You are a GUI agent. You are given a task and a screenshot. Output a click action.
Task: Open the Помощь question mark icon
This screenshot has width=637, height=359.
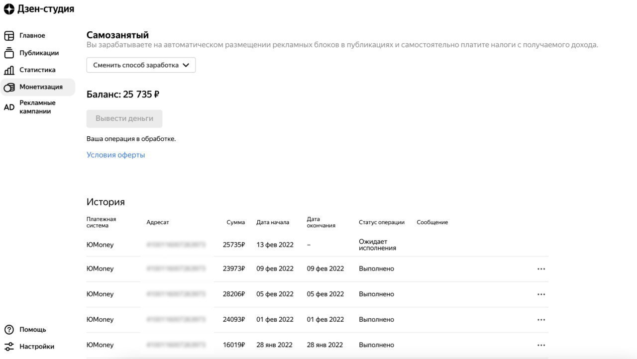coord(9,330)
